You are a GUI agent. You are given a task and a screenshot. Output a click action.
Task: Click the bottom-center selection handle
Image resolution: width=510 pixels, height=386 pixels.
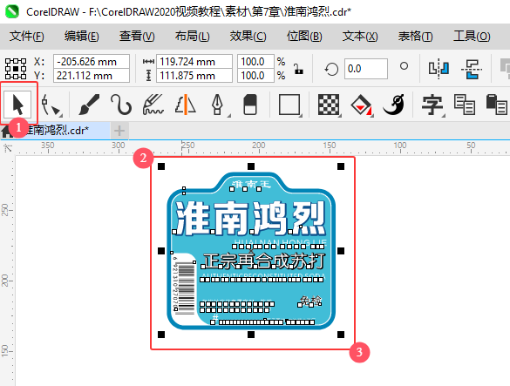click(x=251, y=335)
